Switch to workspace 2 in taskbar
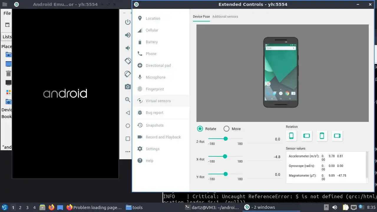This screenshot has height=212, width=377. pos(20,208)
